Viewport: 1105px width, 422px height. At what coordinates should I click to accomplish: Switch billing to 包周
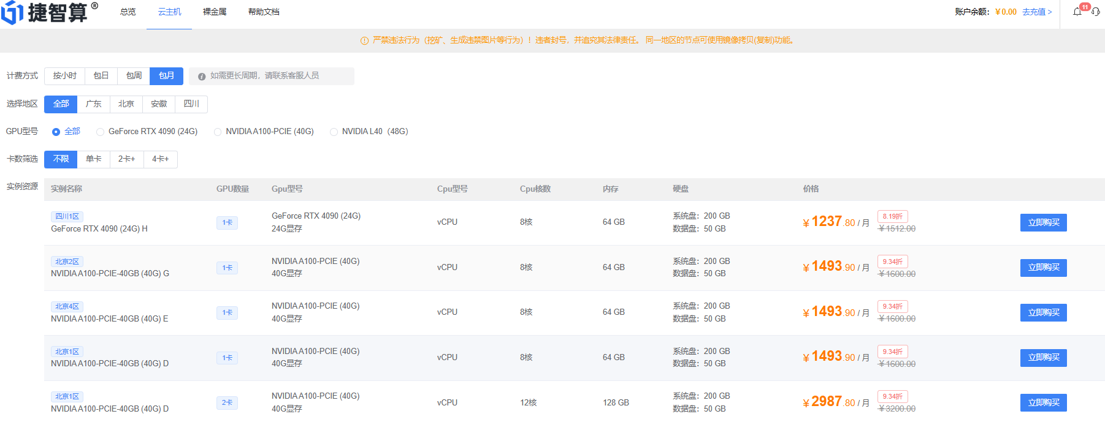134,76
